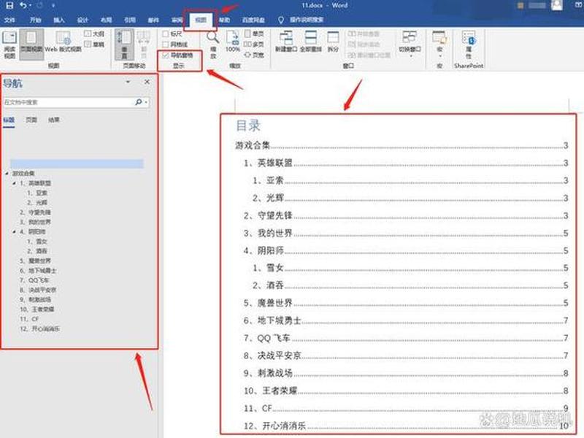Switch to 阅读视图 (Read Mode)
This screenshot has width=584, height=438.
pos(9,45)
